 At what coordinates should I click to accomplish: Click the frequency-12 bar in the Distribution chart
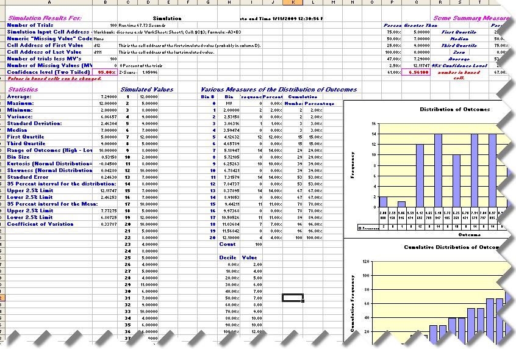coord(420,176)
